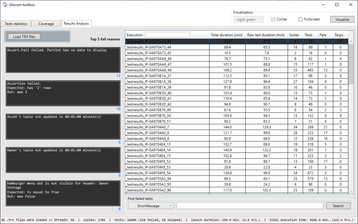
Task: Select row _testresults_IP-0A9705A3_95
Action: click(x=237, y=184)
